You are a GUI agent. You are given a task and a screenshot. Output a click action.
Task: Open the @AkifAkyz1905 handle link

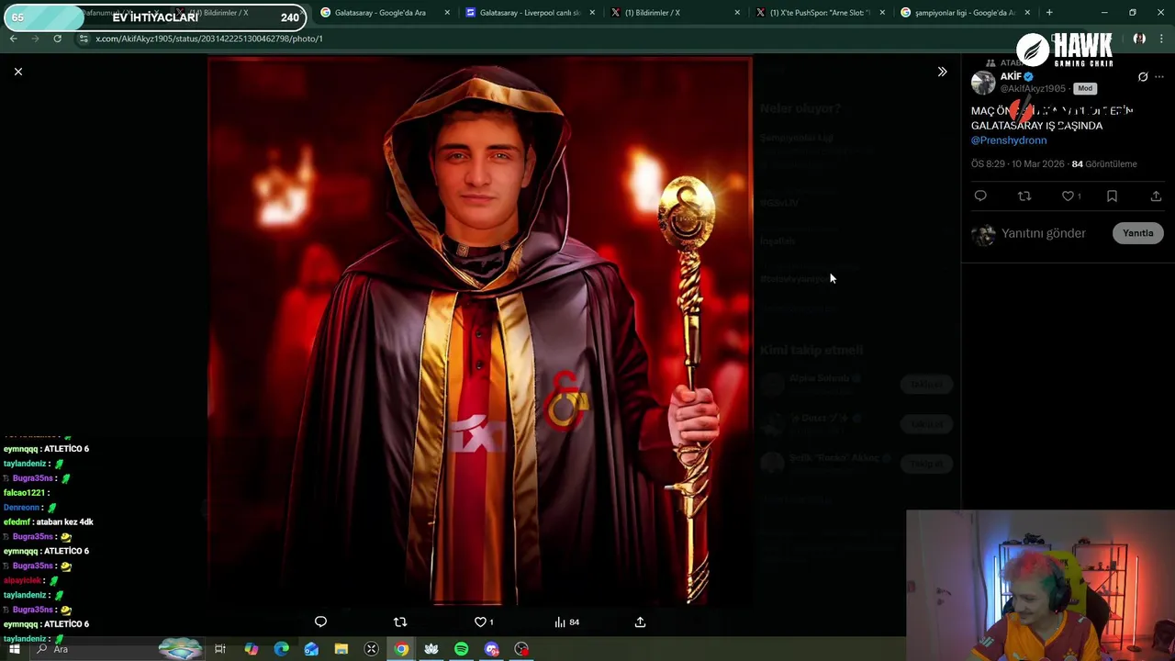tap(1033, 88)
